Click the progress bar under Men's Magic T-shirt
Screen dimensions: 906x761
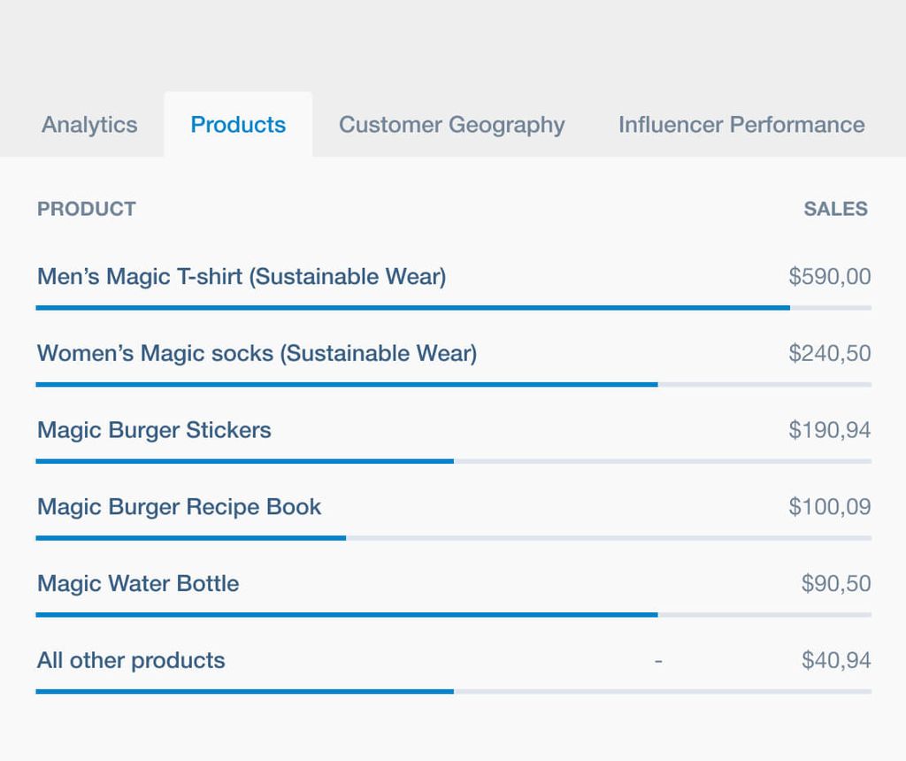(453, 308)
